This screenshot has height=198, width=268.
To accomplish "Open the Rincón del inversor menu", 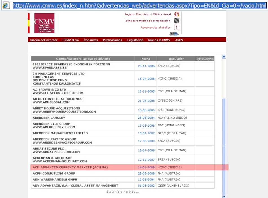I will pyautogui.click(x=44, y=40).
